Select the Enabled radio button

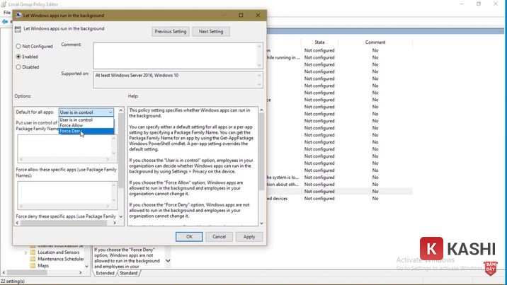18,57
